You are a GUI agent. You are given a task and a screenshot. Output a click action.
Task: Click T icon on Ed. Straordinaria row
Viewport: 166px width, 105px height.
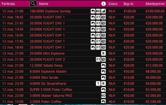pyautogui.click(x=98, y=84)
